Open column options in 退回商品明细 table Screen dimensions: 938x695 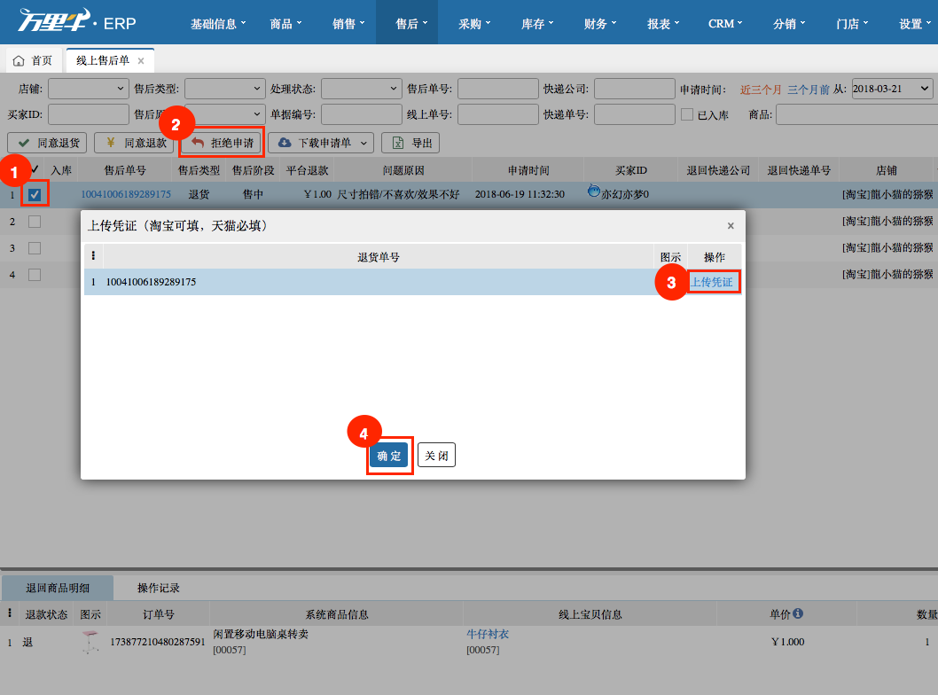(x=10, y=613)
